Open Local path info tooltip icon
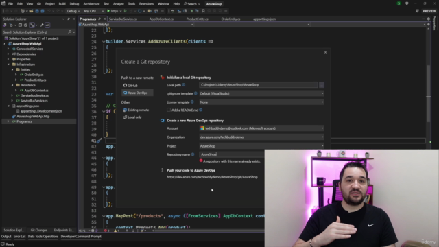 [184, 85]
